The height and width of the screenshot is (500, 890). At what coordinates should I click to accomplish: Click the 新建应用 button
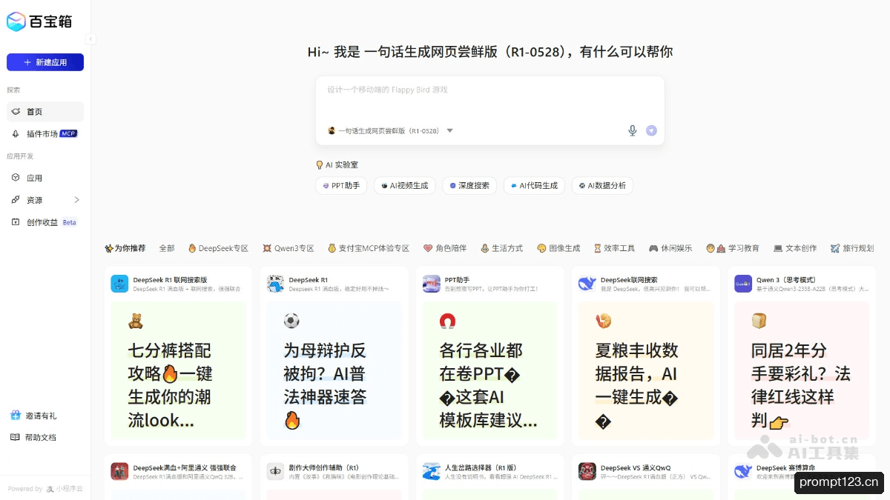pos(45,62)
